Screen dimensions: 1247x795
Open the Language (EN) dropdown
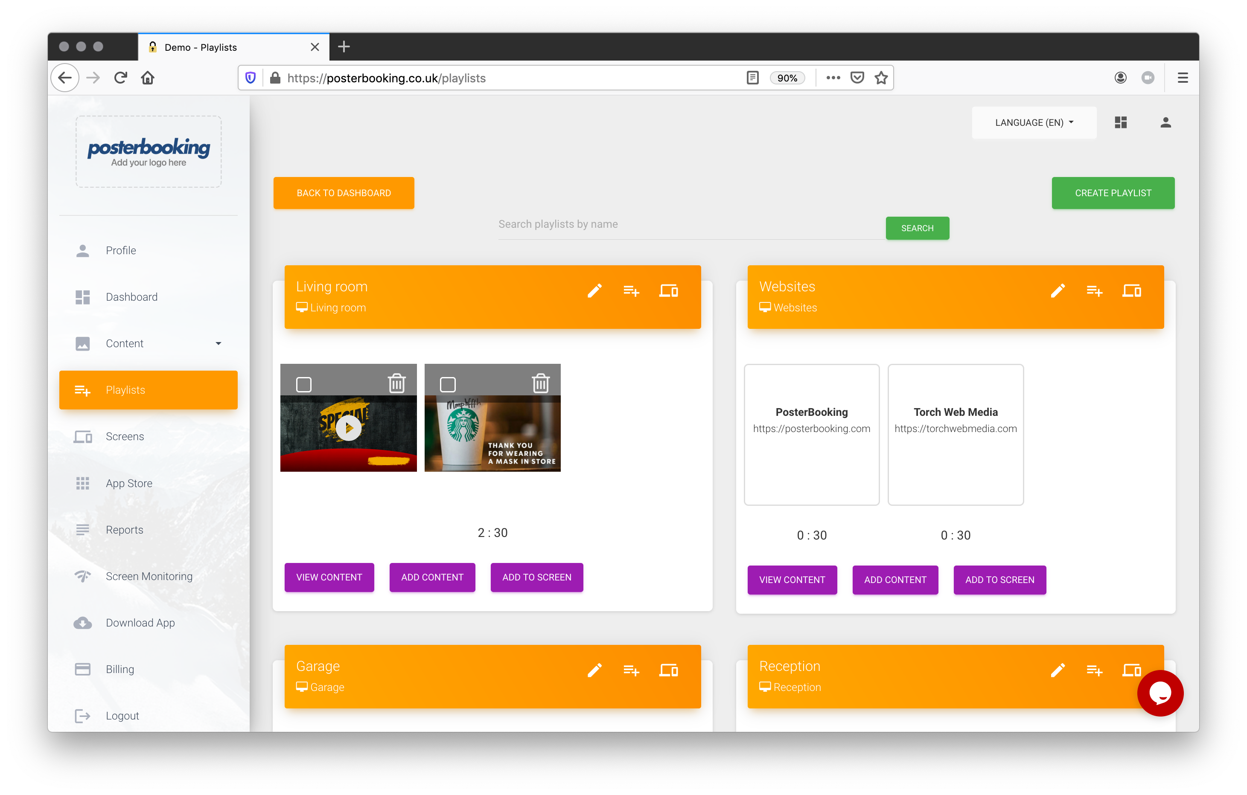1034,123
